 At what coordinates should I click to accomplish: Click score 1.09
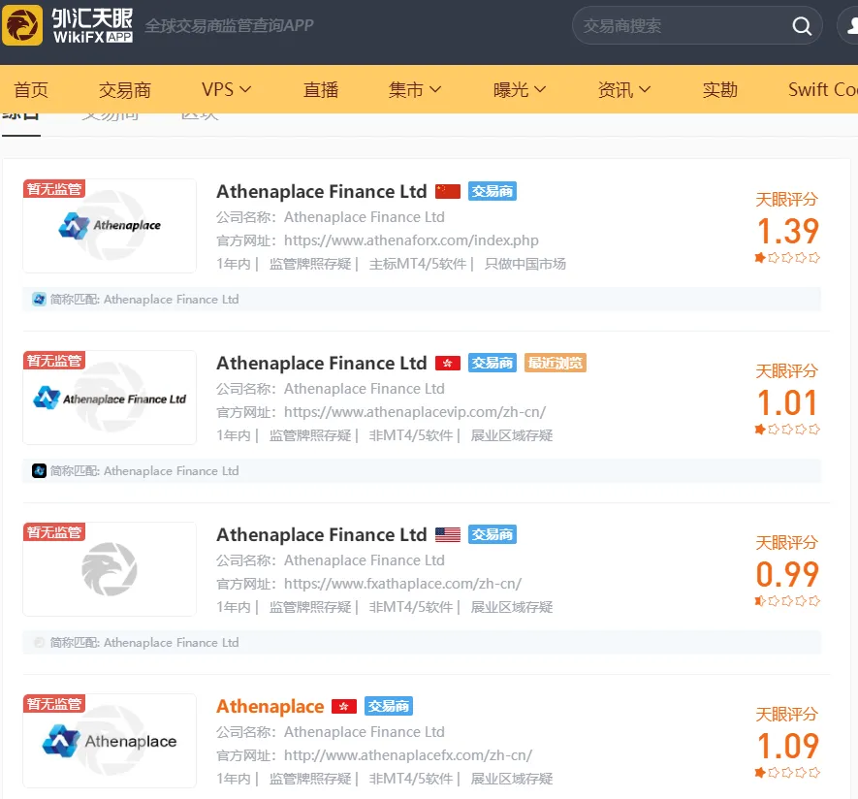[x=787, y=746]
